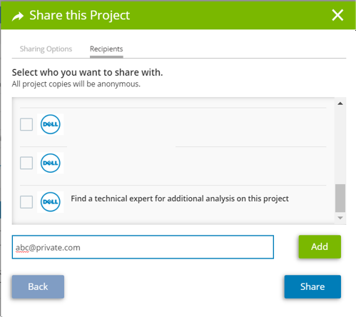The width and height of the screenshot is (356, 317).
Task: Select the Recipients tab
Action: (x=106, y=49)
